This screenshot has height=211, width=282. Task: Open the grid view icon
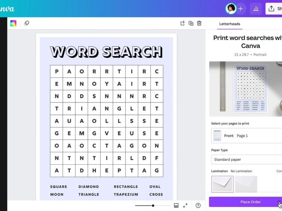point(176,206)
